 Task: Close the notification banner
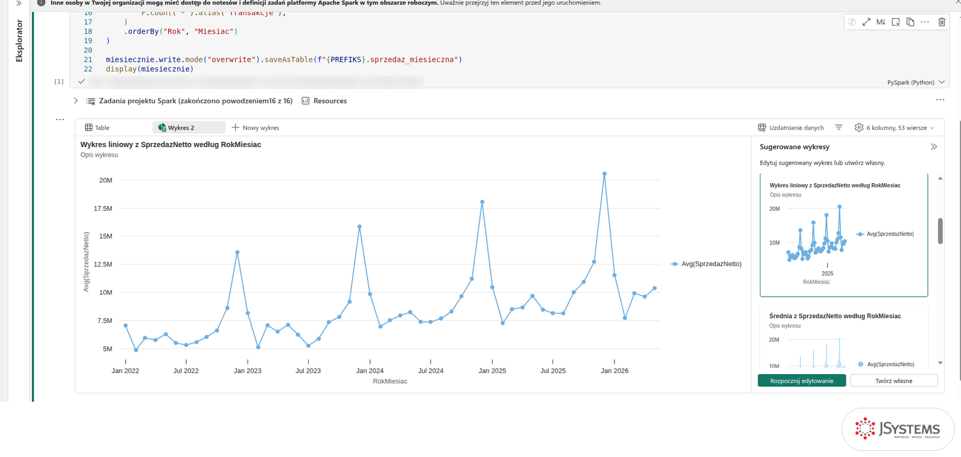[957, 2]
